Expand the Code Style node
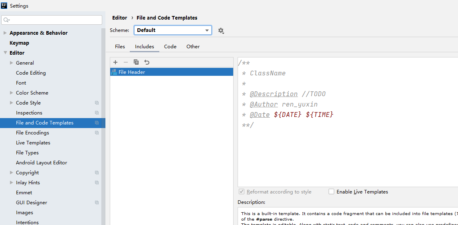This screenshot has height=225, width=458. (x=12, y=103)
